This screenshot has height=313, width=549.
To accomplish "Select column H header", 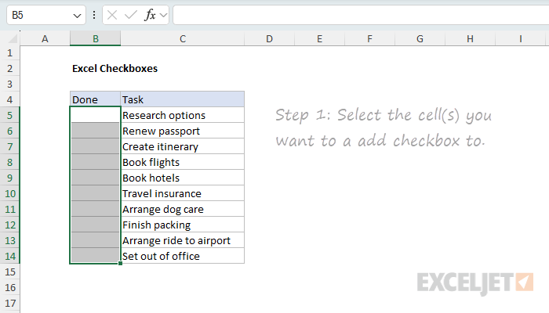I will (x=470, y=39).
